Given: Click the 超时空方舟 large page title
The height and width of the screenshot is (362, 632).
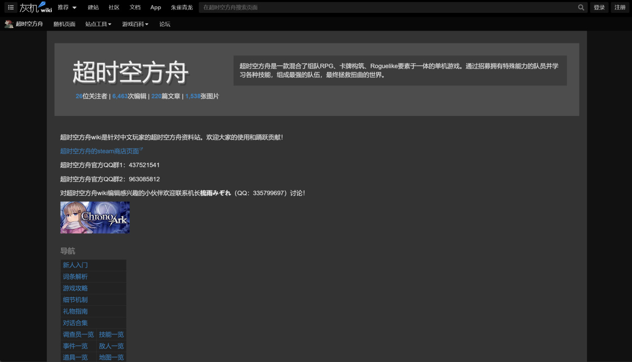Looking at the screenshot, I should (130, 73).
